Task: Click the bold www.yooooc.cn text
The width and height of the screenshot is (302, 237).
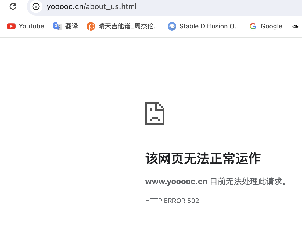Action: point(176,182)
